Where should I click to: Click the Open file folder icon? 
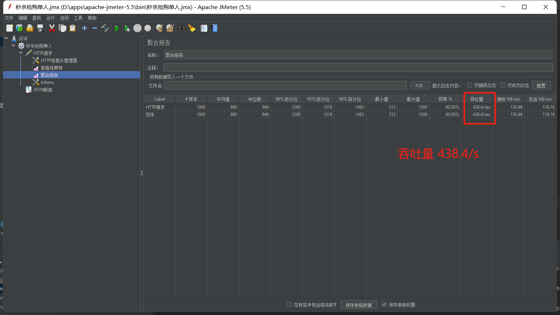point(30,28)
